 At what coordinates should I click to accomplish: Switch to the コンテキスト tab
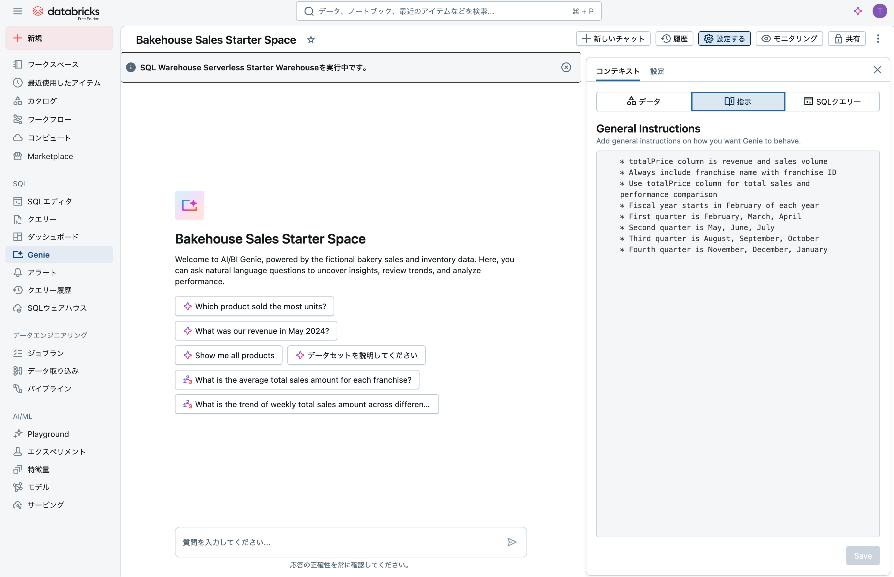pyautogui.click(x=618, y=71)
